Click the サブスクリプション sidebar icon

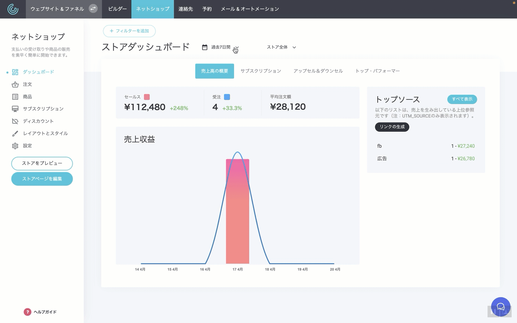(15, 109)
